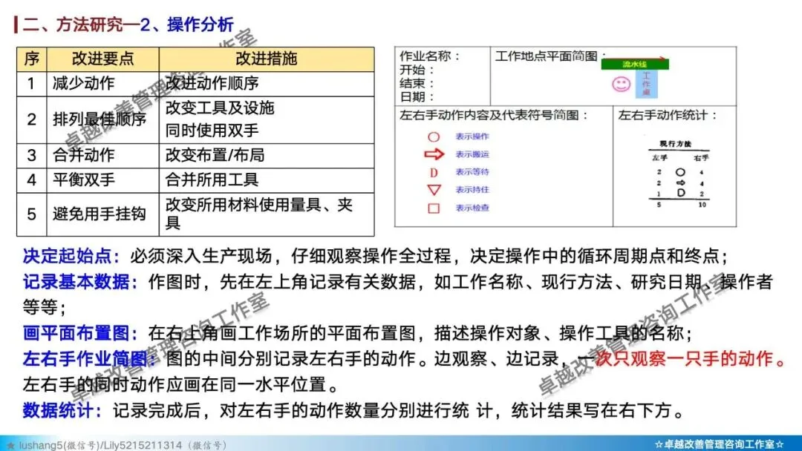The image size is (802, 451).
Task: Click the 表示搬运 legend label
Action: 472,154
